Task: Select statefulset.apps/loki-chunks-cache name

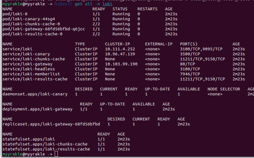Action: (45, 144)
